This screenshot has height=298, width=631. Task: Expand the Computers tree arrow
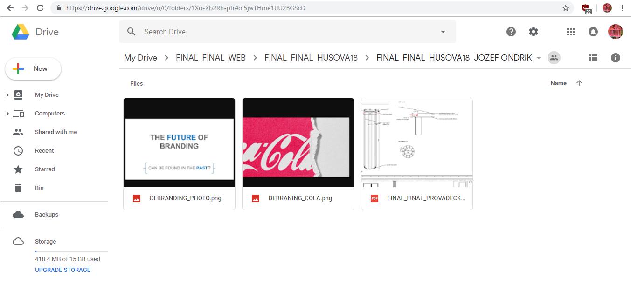(x=7, y=114)
